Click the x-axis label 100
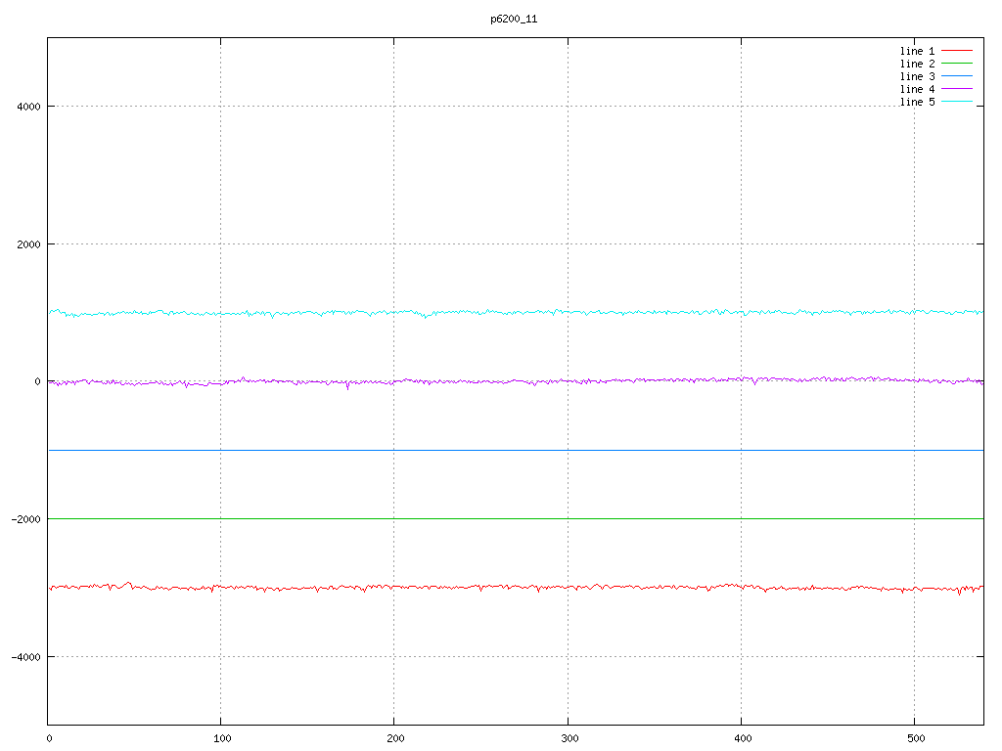Image resolution: width=1002 pixels, height=751 pixels. click(222, 739)
